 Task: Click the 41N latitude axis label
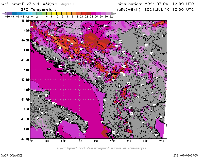[x=26, y=109]
